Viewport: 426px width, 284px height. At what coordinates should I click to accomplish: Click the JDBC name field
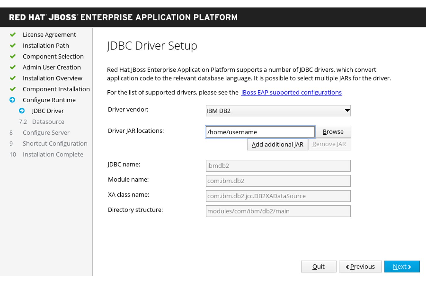tap(278, 166)
